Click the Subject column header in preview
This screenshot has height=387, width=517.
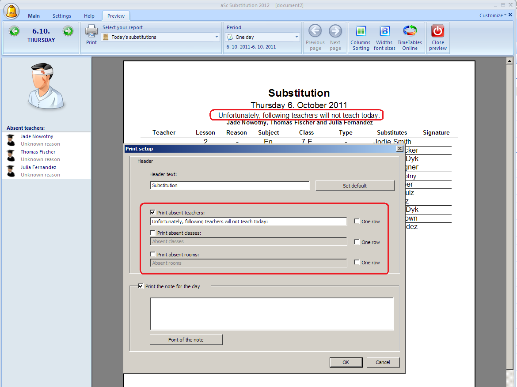[268, 132]
